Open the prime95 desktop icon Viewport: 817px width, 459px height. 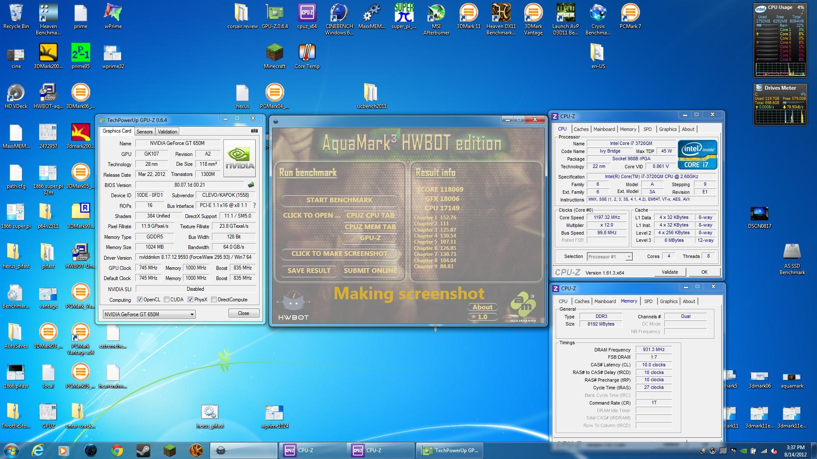pyautogui.click(x=80, y=56)
